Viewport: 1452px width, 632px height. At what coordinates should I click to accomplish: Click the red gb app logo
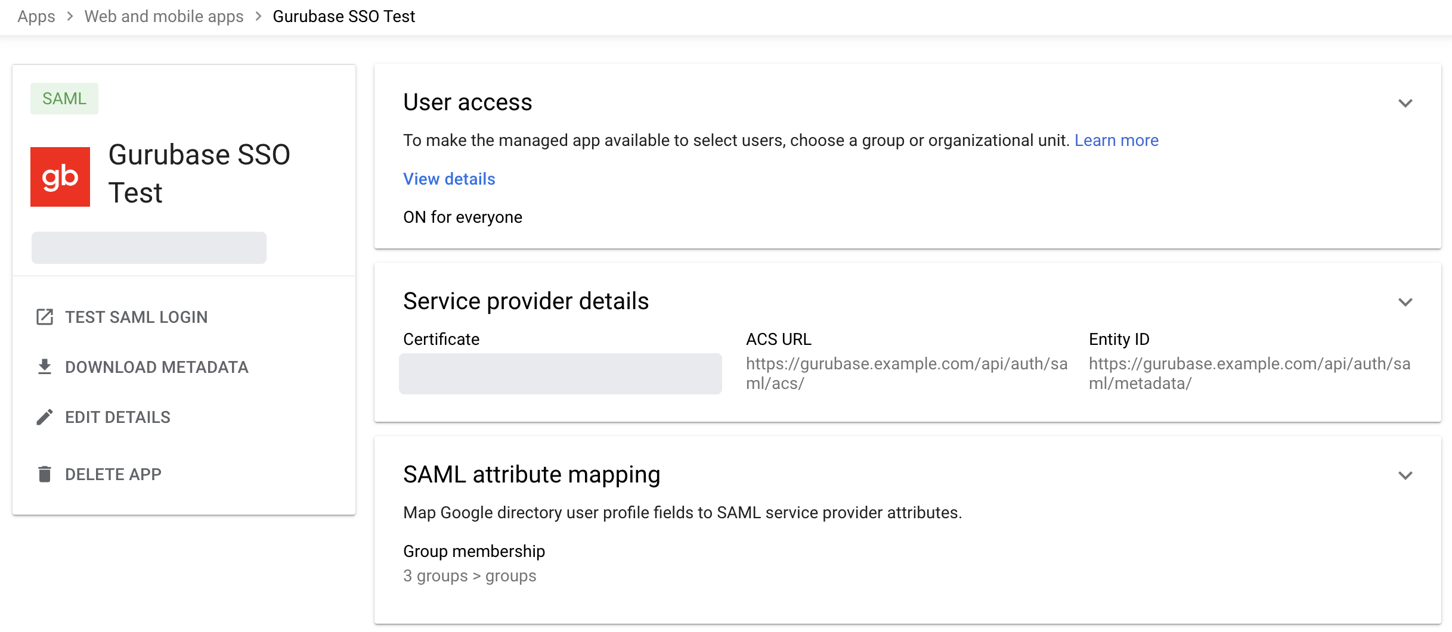(60, 177)
